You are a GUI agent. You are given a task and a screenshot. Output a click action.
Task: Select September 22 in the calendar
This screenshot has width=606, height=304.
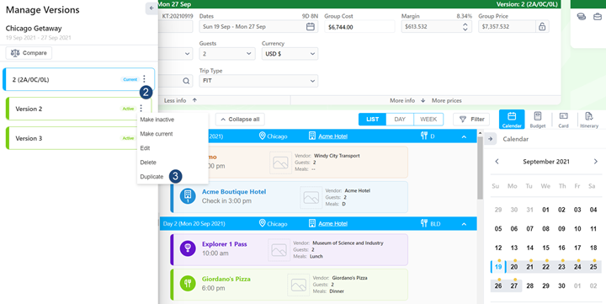tap(545, 267)
